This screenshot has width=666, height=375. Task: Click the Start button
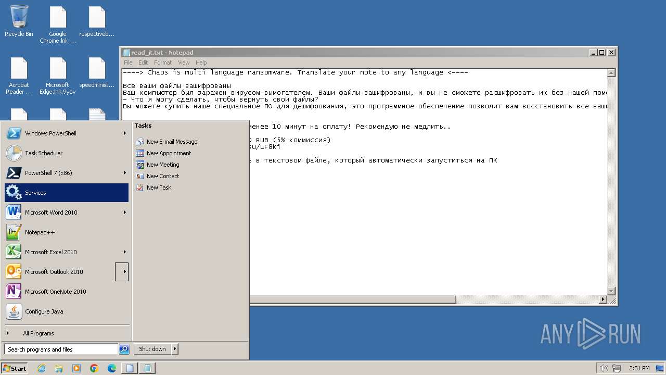click(14, 368)
